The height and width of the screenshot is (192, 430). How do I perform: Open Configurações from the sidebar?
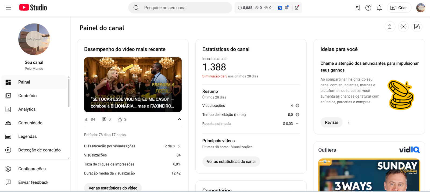click(x=32, y=169)
